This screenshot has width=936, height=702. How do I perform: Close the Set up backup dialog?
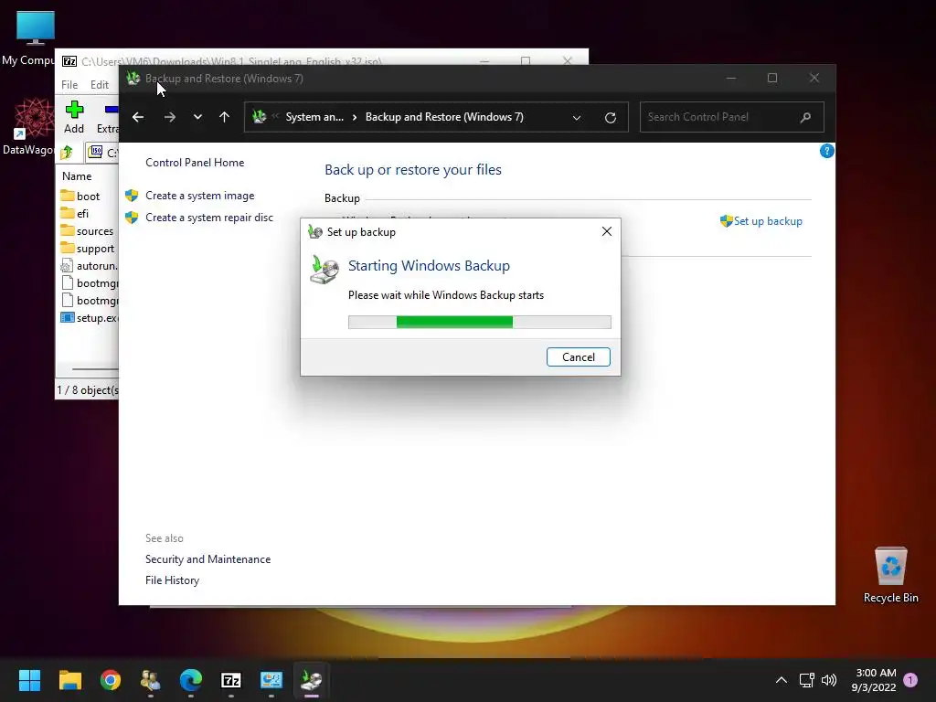607,231
